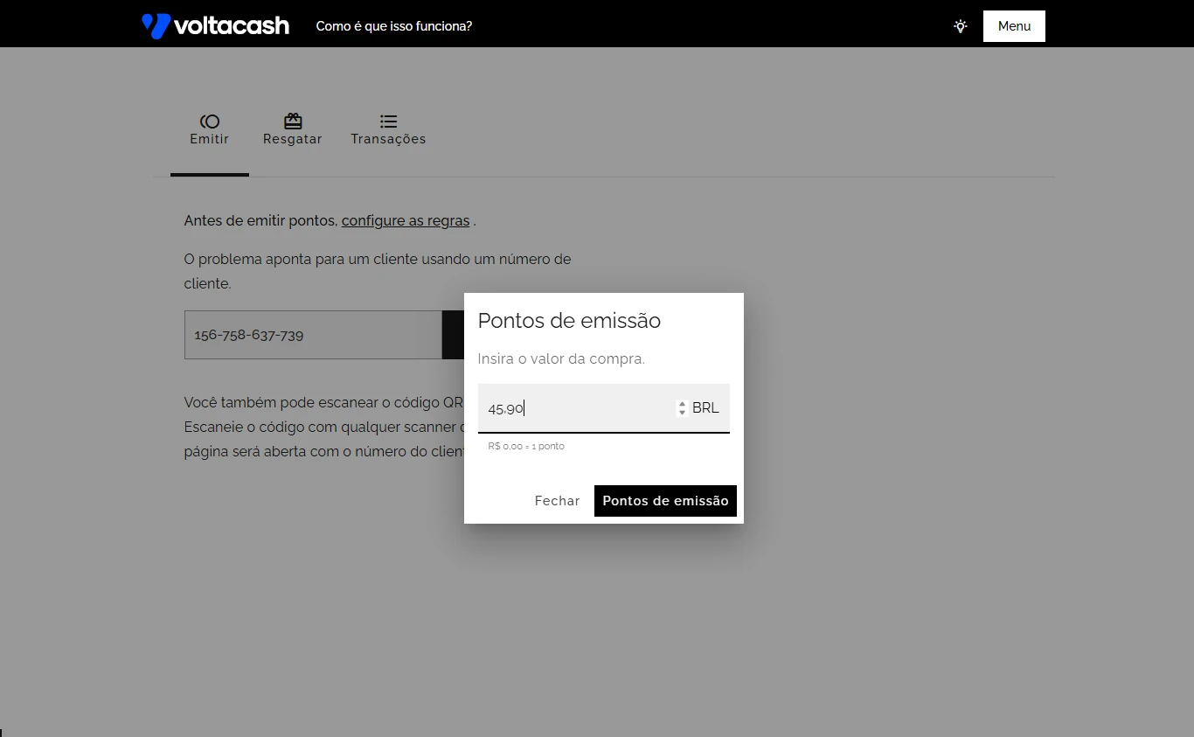Viewport: 1194px width, 737px height.
Task: Open the Menu button in the header
Action: [1014, 26]
